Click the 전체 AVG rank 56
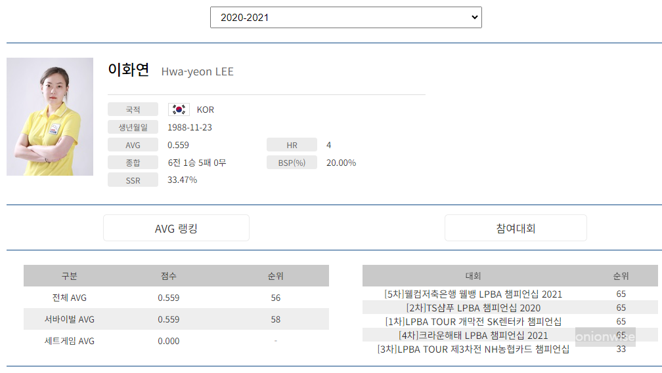This screenshot has height=373, width=662. pos(276,298)
